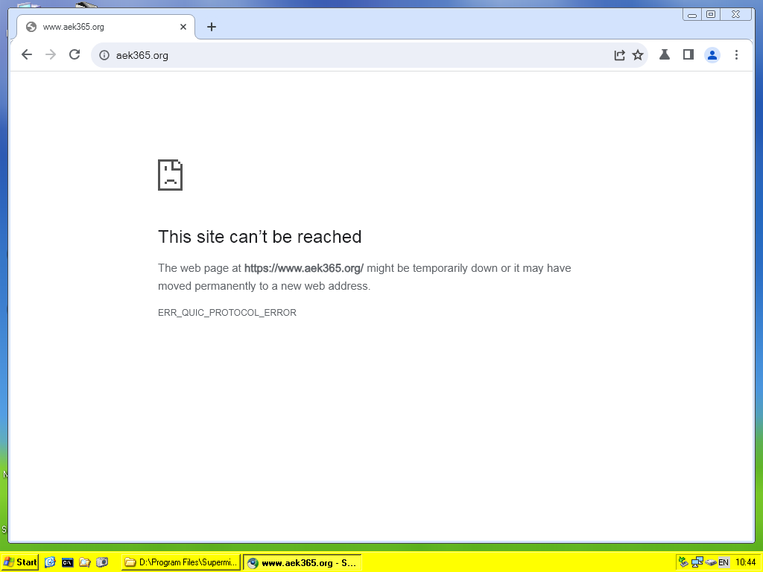
Task: Maximize the Chrome window
Action: pyautogui.click(x=711, y=15)
